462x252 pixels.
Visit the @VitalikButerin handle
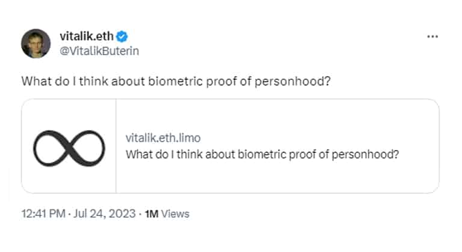(99, 51)
